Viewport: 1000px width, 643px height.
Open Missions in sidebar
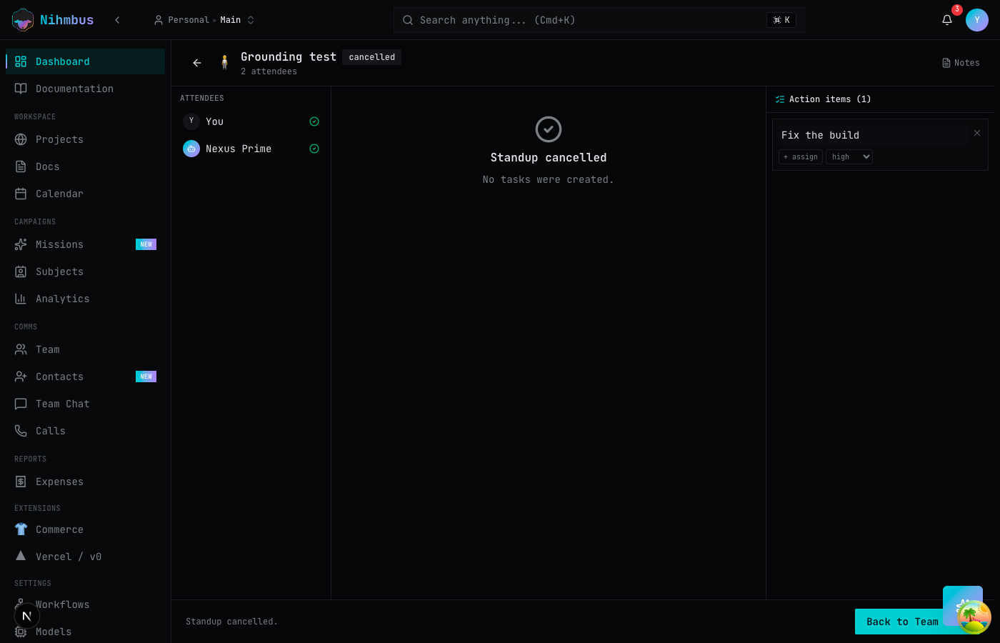coord(86,244)
